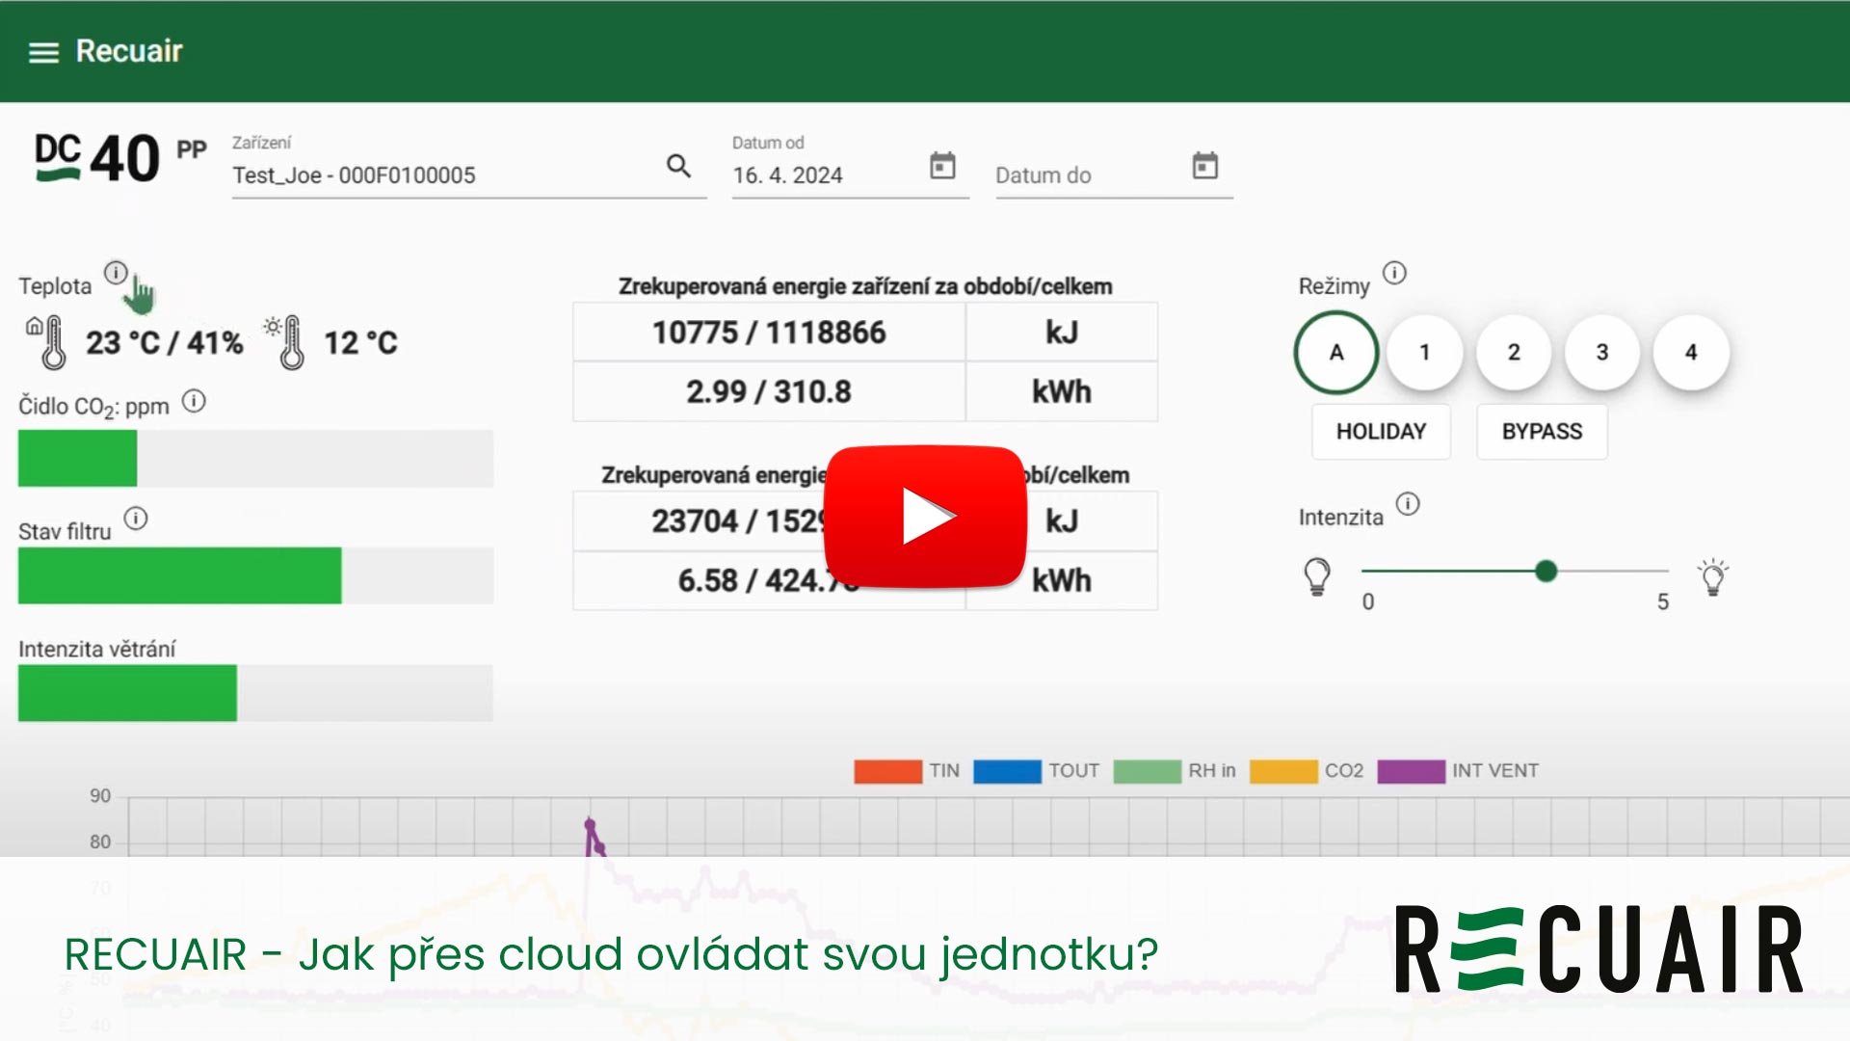Activate BYPASS mode
The width and height of the screenshot is (1850, 1041).
pyautogui.click(x=1542, y=432)
